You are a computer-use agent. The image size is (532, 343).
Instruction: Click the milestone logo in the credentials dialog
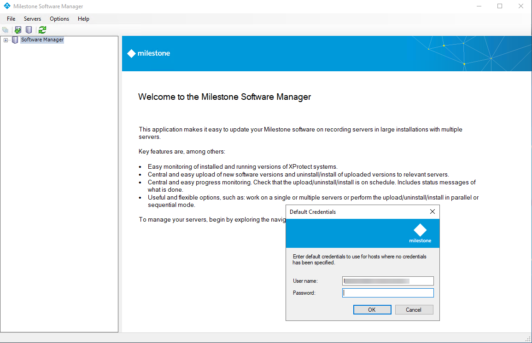point(420,233)
